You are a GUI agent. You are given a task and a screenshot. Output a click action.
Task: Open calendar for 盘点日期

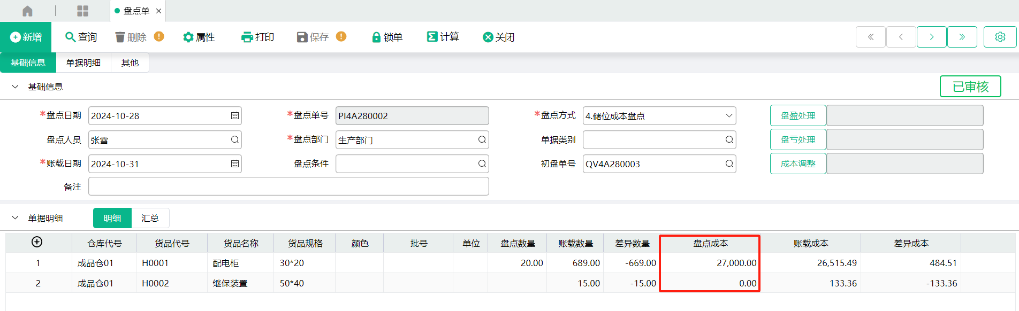(234, 116)
